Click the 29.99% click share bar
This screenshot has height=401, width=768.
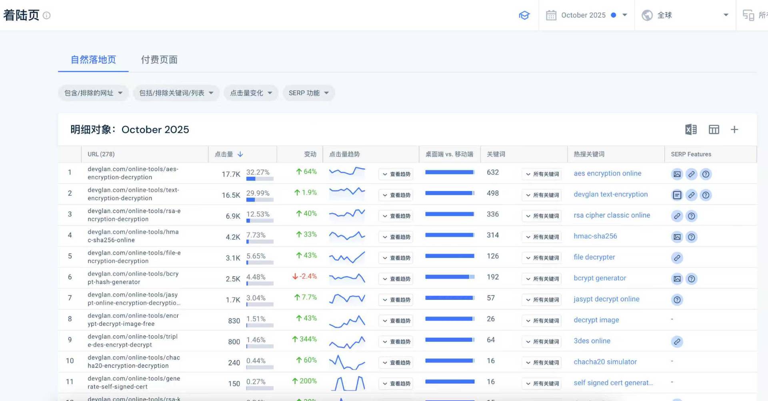point(260,200)
